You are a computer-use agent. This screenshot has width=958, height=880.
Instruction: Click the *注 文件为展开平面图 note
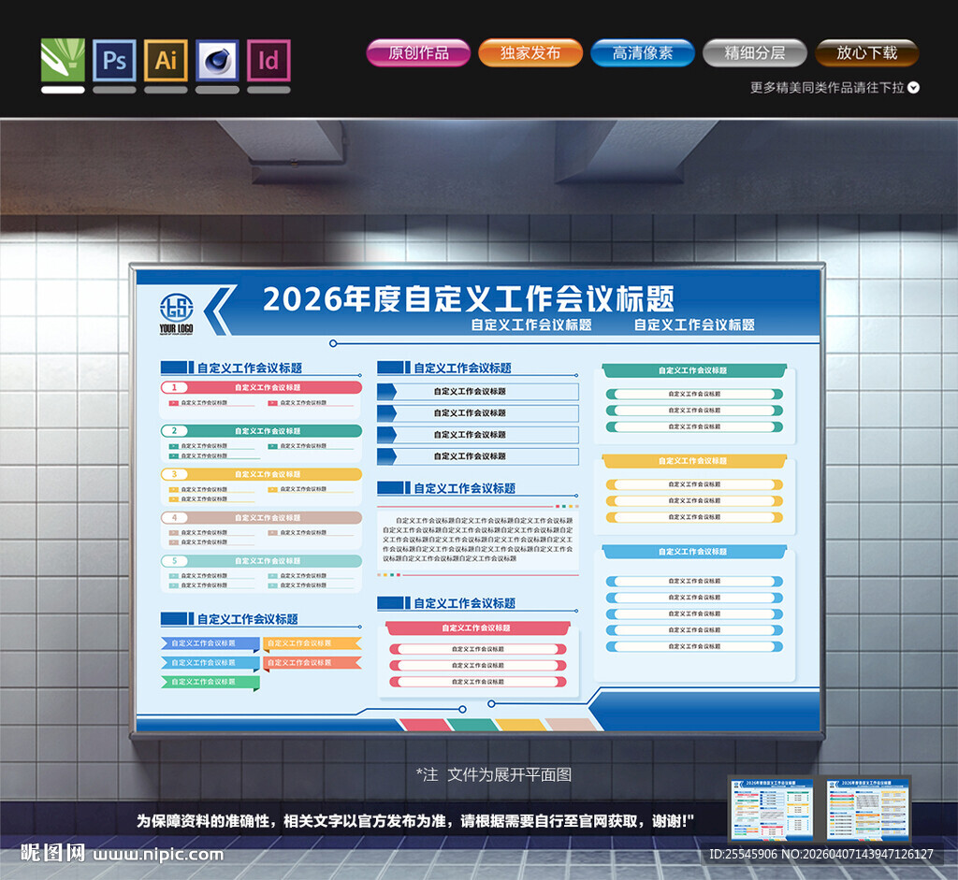494,775
